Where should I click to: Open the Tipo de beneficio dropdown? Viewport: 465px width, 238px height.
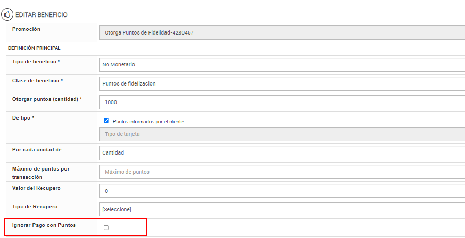(282, 65)
